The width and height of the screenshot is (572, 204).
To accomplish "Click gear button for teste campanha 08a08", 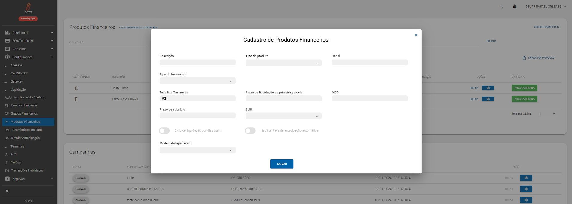I will point(526,200).
